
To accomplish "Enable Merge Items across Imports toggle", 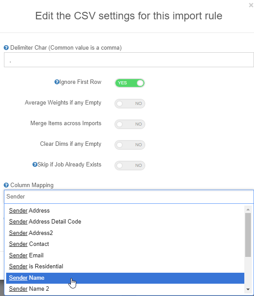I will [x=130, y=124].
